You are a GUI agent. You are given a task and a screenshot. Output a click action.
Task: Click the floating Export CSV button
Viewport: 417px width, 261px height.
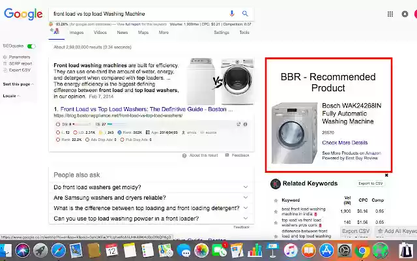tap(356, 231)
